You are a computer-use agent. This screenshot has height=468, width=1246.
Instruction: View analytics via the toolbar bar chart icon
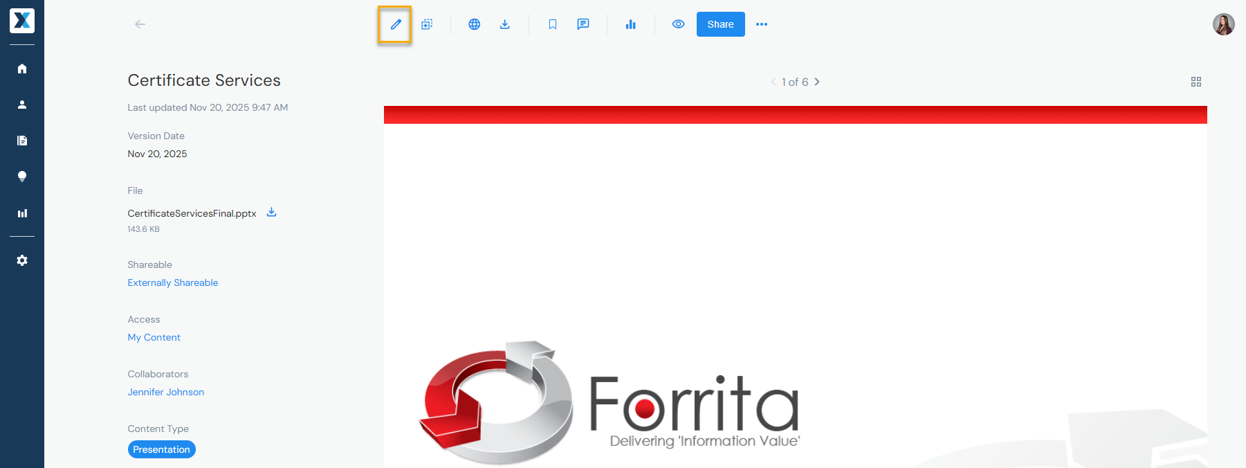click(x=630, y=24)
